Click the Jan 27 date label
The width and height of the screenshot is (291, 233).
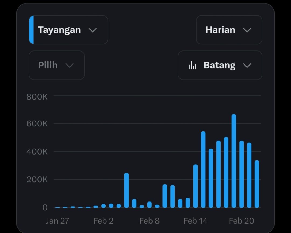coord(57,221)
